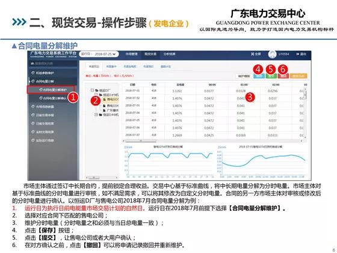This screenshot has width=337, height=253.
Task: Collapse the 恒运D厂 root tree node
Action: point(92,90)
